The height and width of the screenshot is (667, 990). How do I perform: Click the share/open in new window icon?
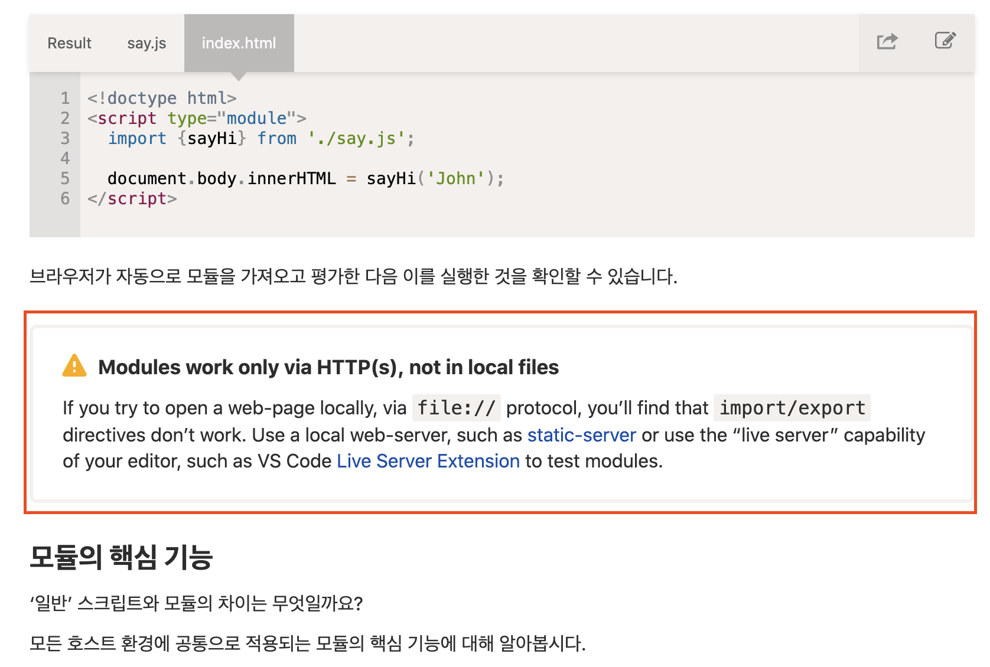(x=887, y=41)
